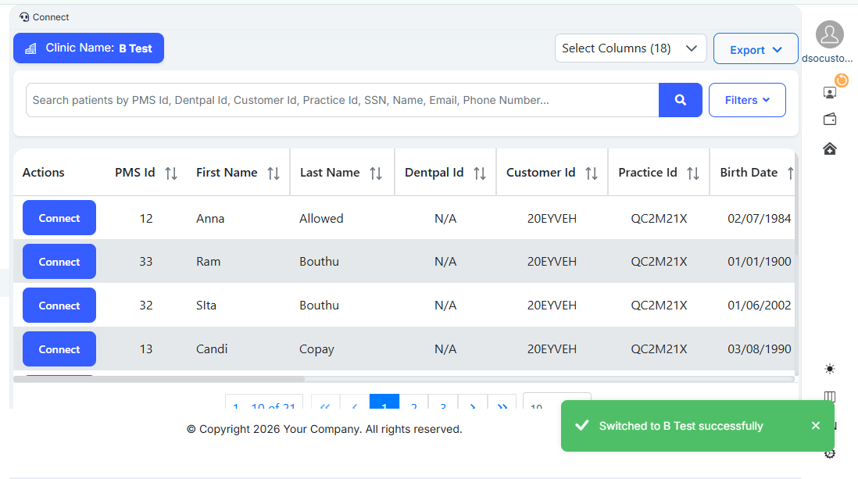Click the user profile avatar icon
858x479 pixels.
pos(829,34)
